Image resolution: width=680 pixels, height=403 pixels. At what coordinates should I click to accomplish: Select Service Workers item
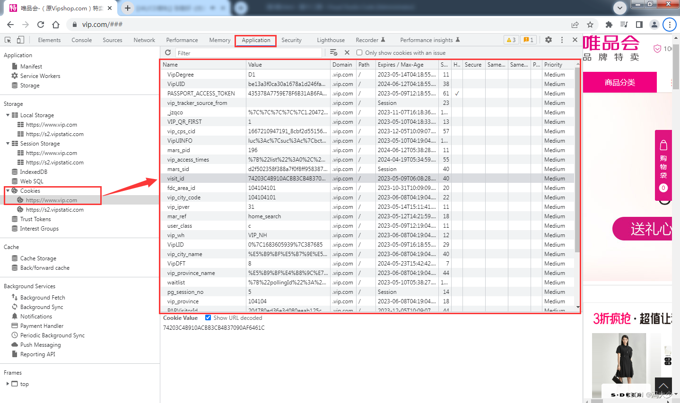(40, 76)
